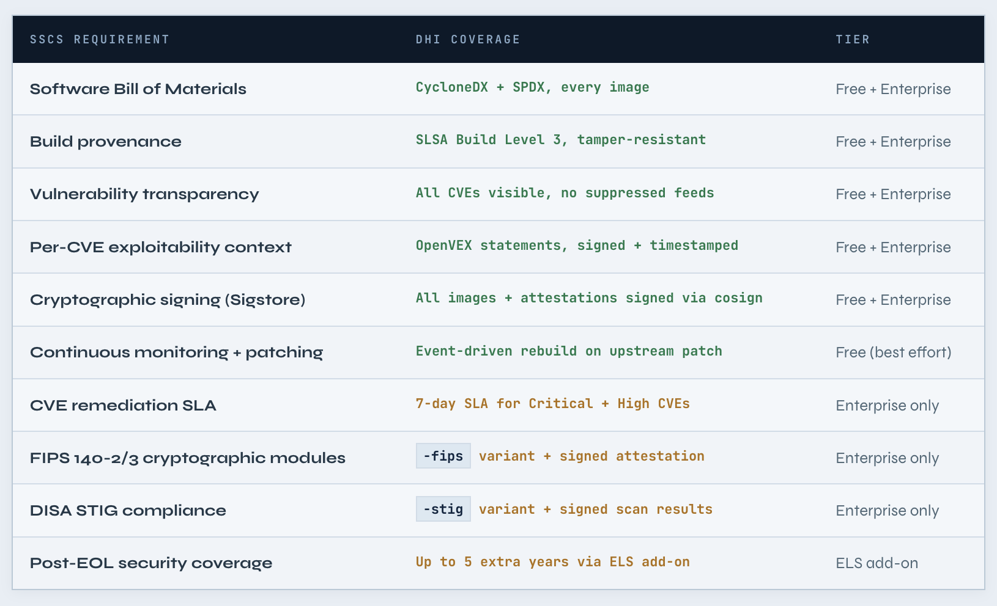Click FIPS 140-2/3 cryptographic modules label

pyautogui.click(x=188, y=458)
